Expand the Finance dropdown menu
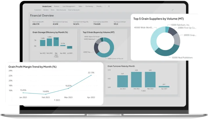This screenshot has width=208, height=124. point(57,6)
